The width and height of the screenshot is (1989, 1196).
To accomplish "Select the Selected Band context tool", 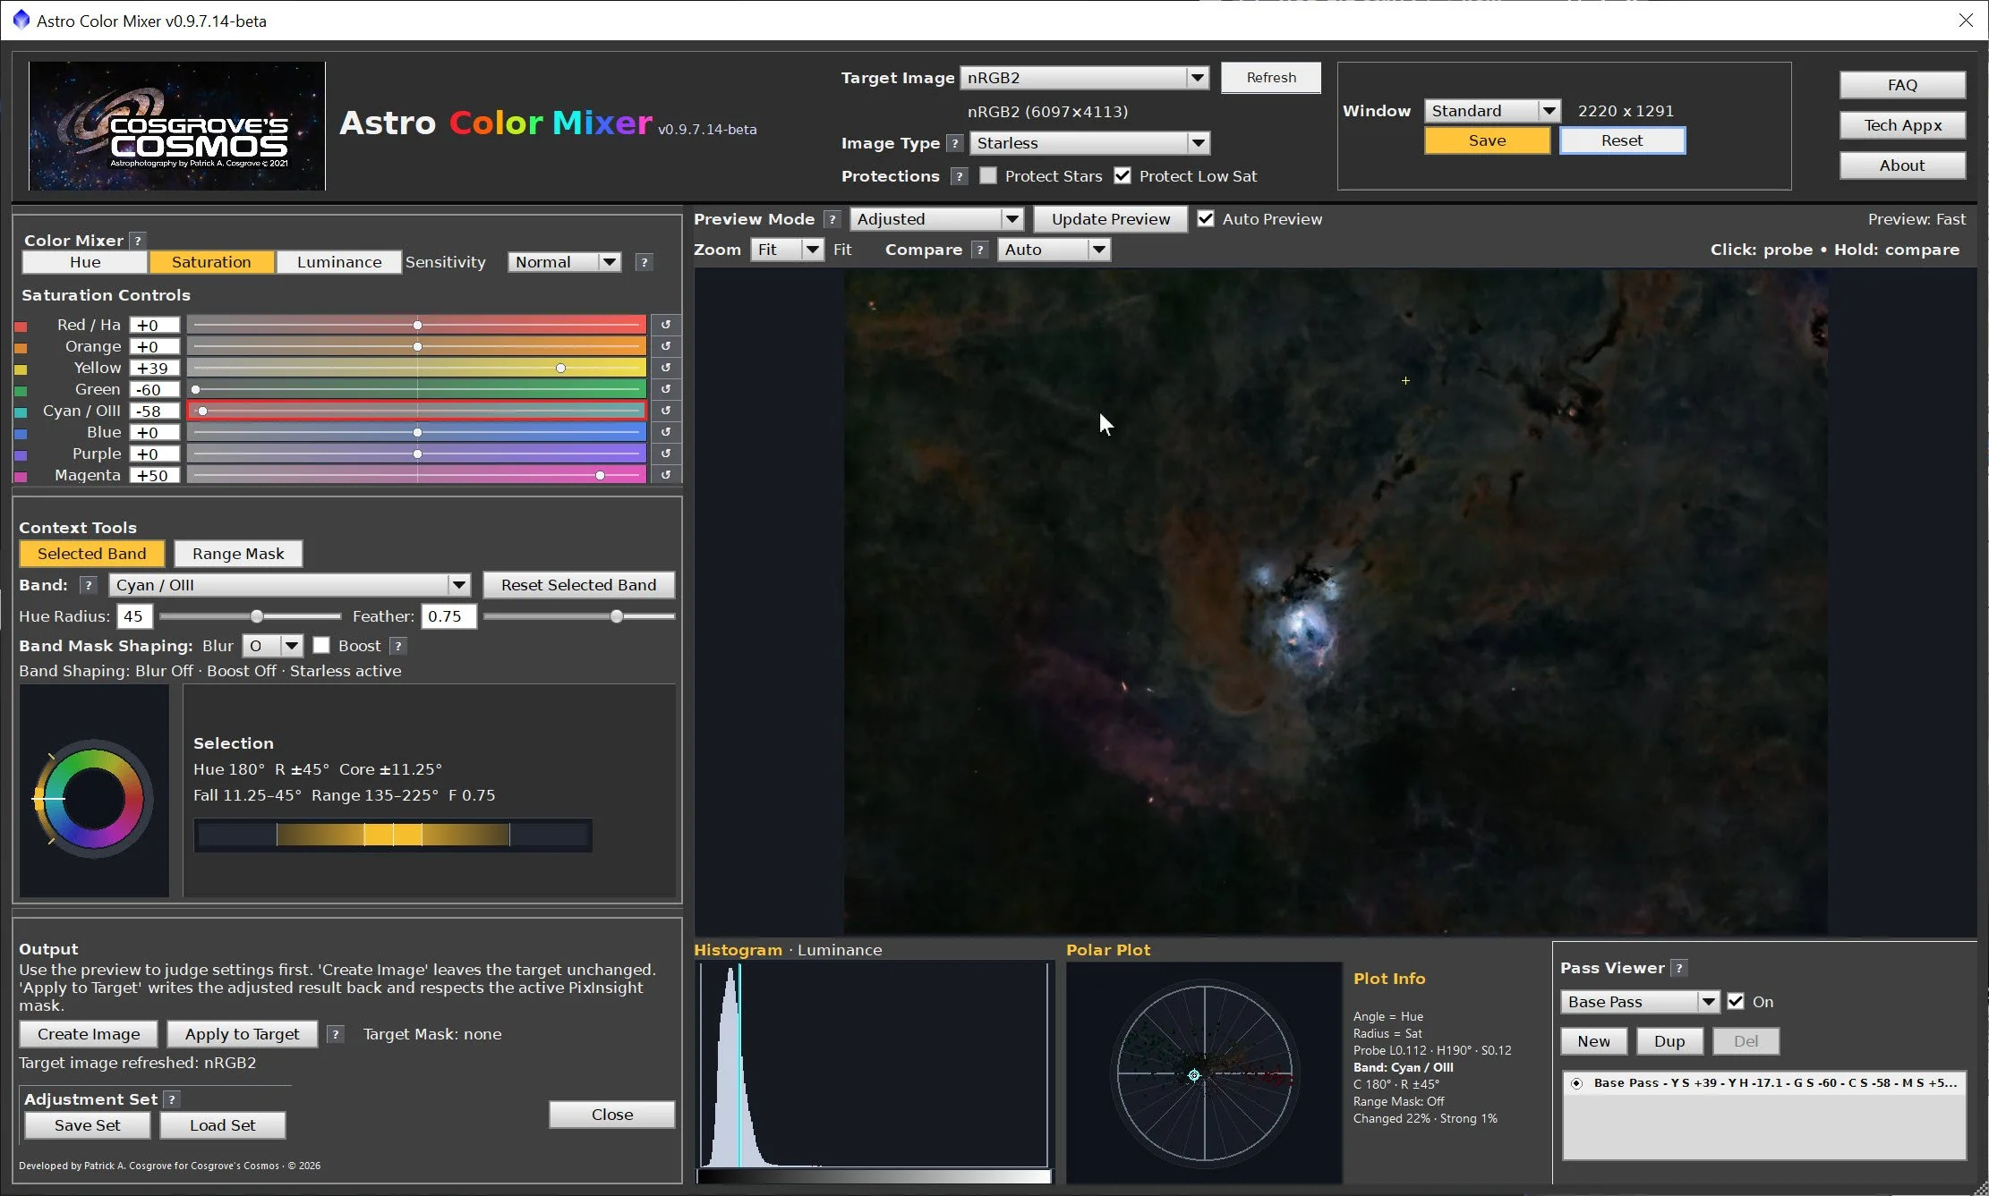I will click(92, 554).
